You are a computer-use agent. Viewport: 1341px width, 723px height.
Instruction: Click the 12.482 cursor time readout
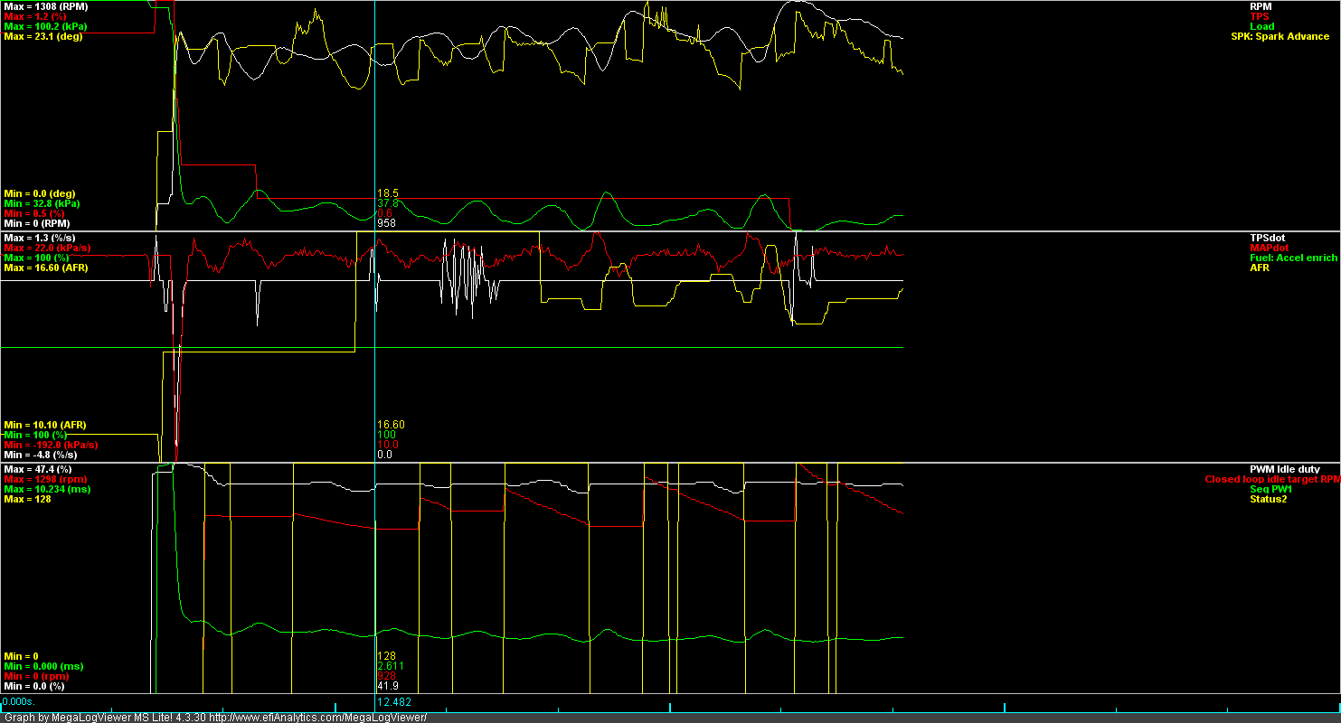click(x=394, y=702)
